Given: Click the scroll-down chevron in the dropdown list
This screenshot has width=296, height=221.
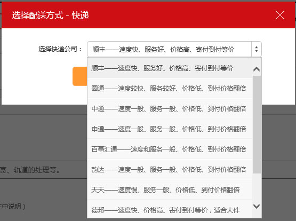Looking at the screenshot, I should coord(257,206).
